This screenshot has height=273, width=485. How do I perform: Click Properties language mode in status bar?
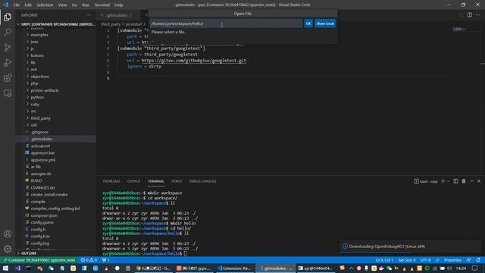point(452,260)
